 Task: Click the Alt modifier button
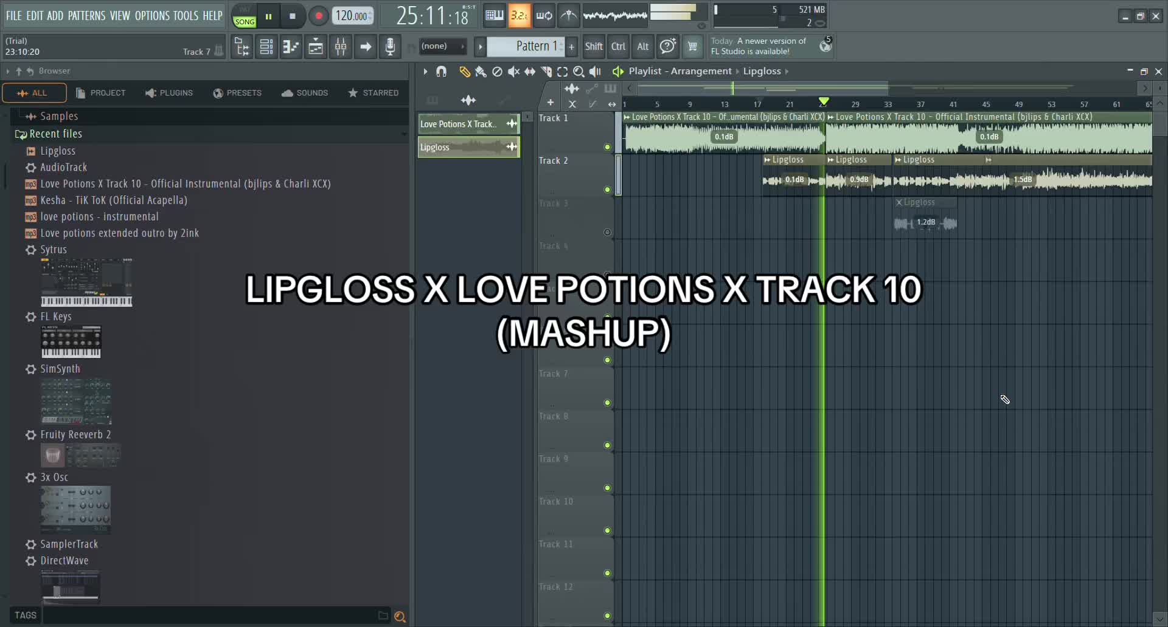642,46
